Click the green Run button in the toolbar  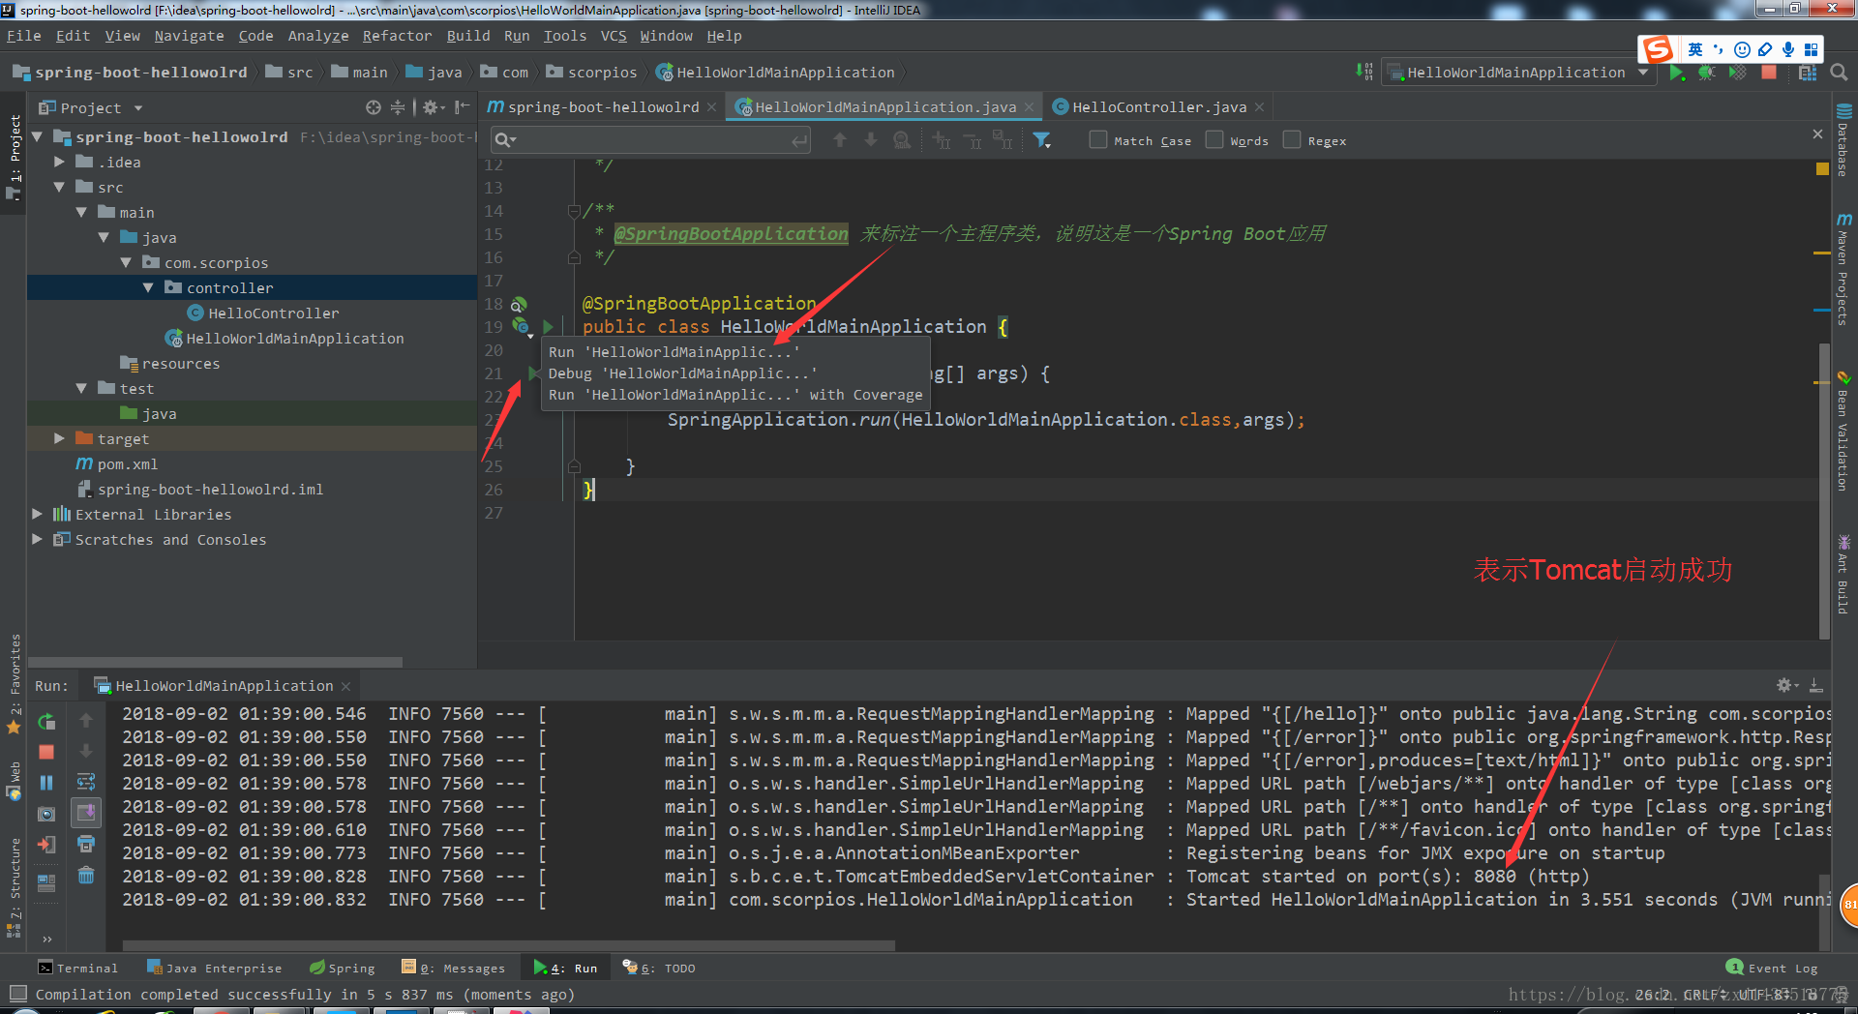[1677, 73]
